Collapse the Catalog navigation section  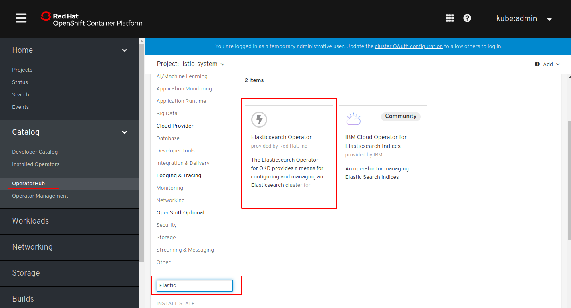(x=69, y=132)
